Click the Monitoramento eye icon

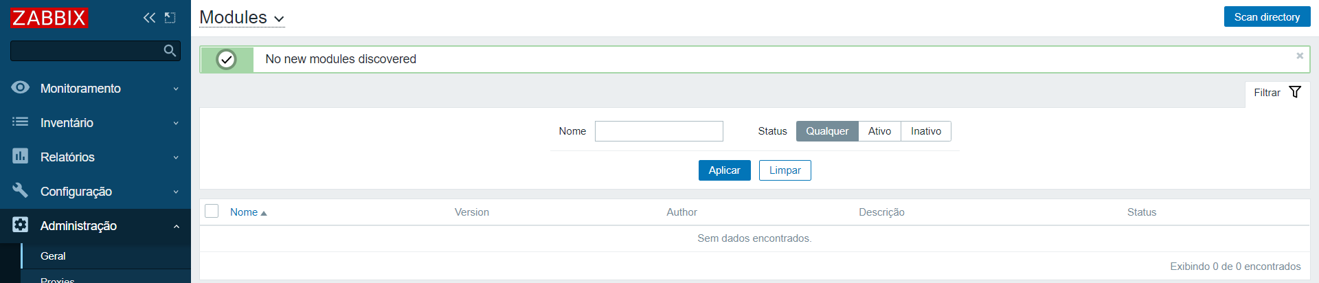point(21,87)
